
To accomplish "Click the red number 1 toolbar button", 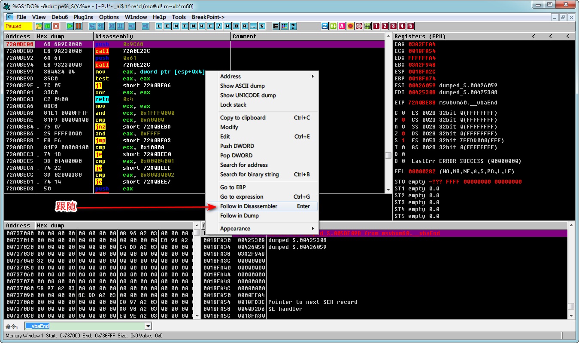I will coord(376,26).
